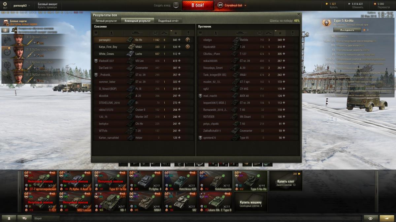Viewport: 396px width, 222px height.
Task: Open the settings gear menu
Action: 5,4
